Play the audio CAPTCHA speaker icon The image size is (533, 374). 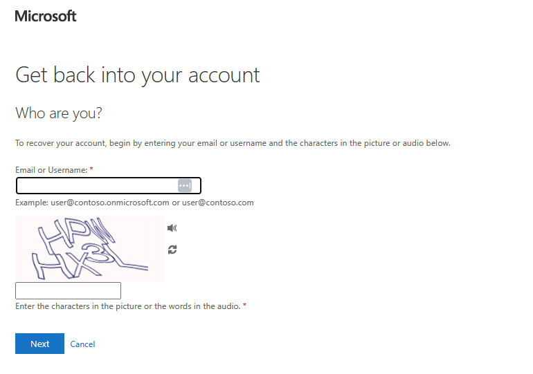[x=172, y=228]
